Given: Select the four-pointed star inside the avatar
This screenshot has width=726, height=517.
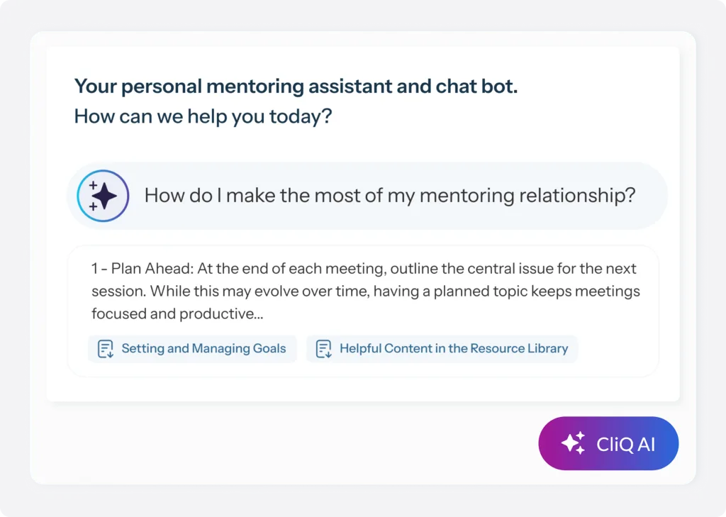Looking at the screenshot, I should pyautogui.click(x=105, y=196).
